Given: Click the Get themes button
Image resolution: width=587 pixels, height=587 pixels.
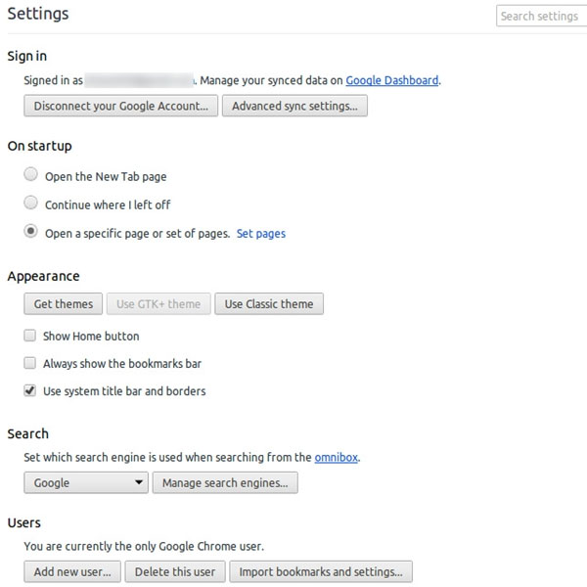Looking at the screenshot, I should 64,304.
